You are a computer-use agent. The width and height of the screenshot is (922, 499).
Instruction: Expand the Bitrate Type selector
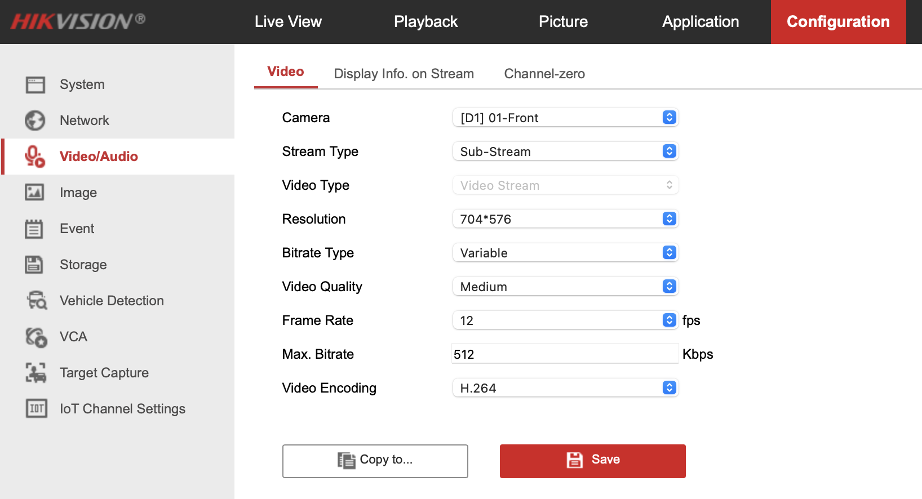[x=565, y=253]
